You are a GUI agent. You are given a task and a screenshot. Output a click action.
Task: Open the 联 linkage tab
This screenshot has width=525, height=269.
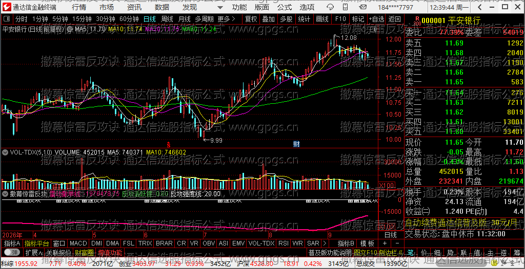[464, 252]
